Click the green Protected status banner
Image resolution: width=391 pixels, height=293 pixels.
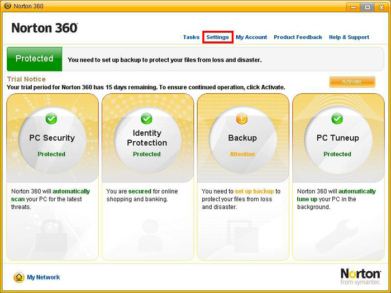[x=35, y=59]
